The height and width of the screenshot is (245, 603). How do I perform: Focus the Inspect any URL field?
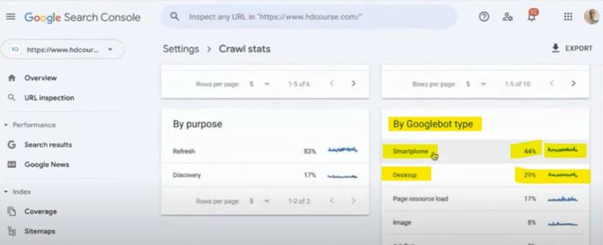point(309,17)
